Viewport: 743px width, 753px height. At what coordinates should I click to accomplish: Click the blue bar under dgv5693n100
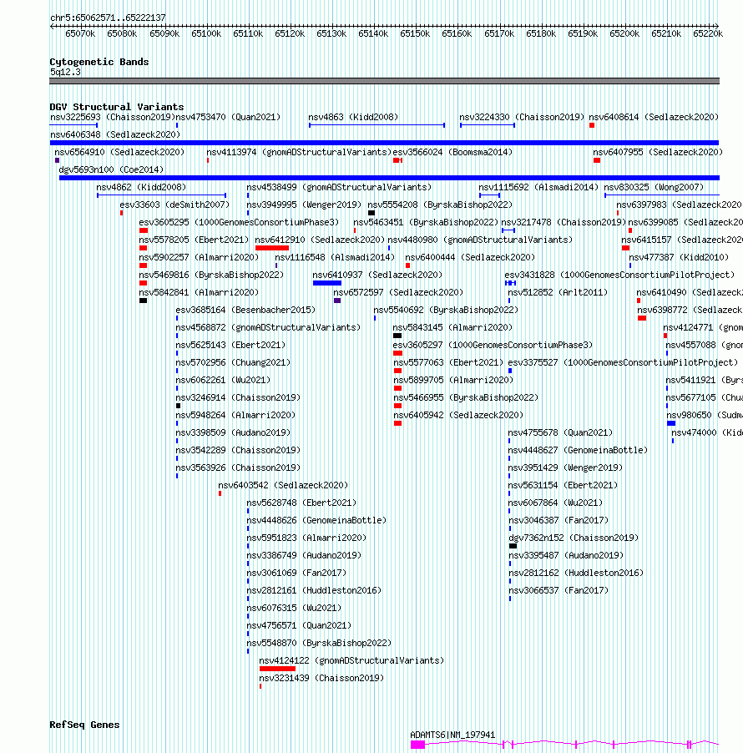pyautogui.click(x=389, y=178)
